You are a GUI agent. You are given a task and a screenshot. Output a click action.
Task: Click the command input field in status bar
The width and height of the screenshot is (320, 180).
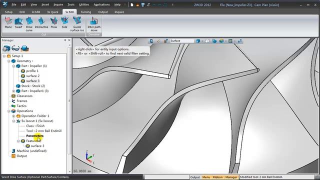pyautogui.click(x=166, y=177)
